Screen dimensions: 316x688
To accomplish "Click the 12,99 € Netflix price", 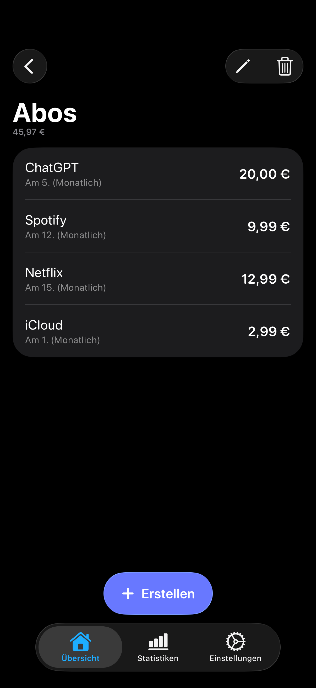I will [x=265, y=279].
